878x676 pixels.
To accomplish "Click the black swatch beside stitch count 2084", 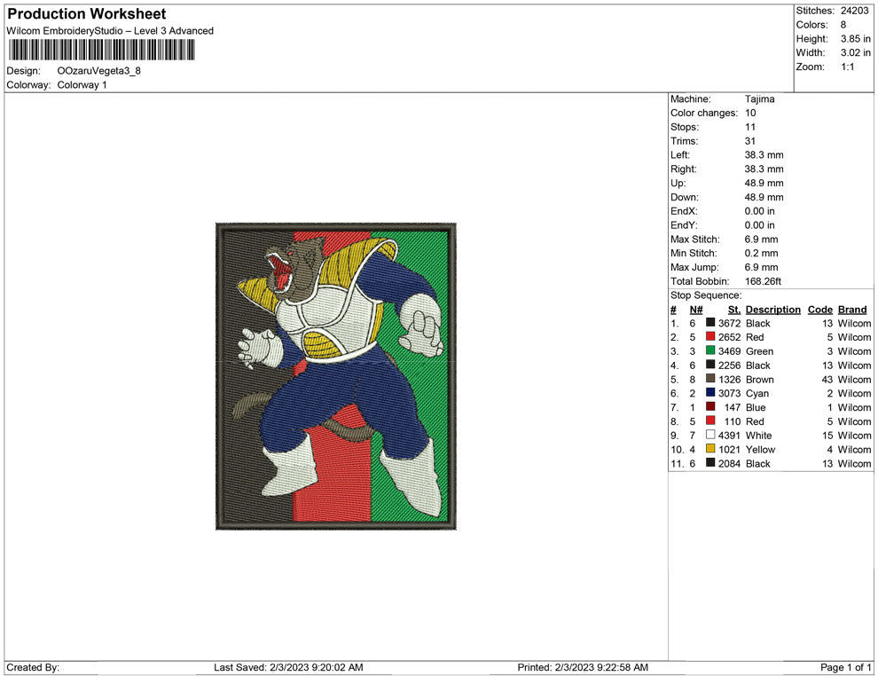I will click(710, 462).
